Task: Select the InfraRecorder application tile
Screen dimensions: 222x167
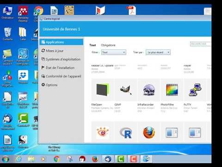Action: [149, 90]
